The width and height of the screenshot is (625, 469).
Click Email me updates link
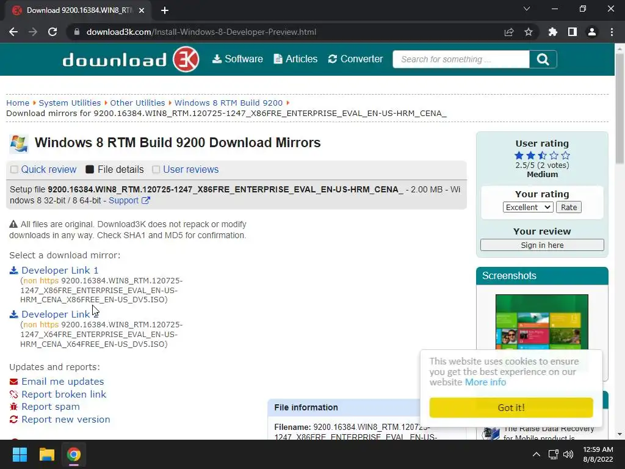pyautogui.click(x=63, y=382)
